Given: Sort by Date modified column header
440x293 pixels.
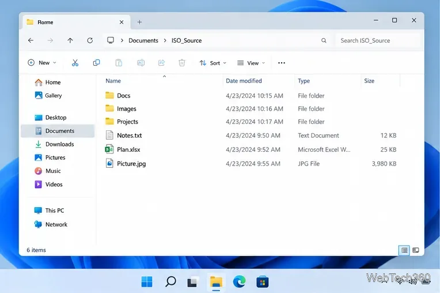Looking at the screenshot, I should click(x=244, y=81).
